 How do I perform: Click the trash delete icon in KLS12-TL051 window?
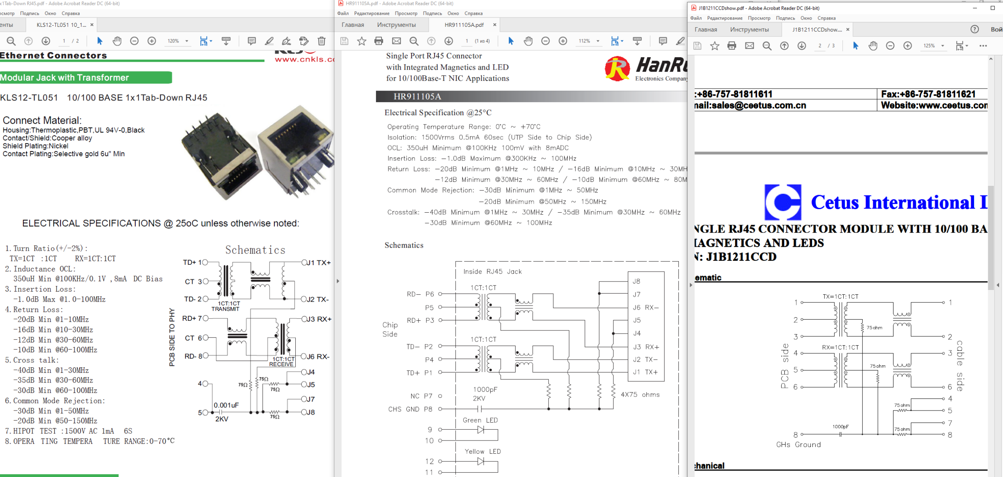coord(321,41)
